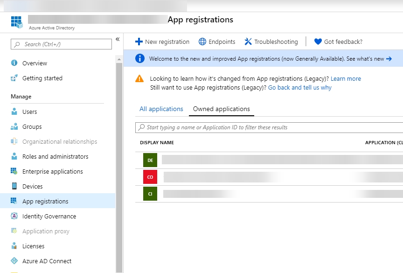The height and width of the screenshot is (273, 403).
Task: Click the blue info icon in banner
Action: [140, 58]
